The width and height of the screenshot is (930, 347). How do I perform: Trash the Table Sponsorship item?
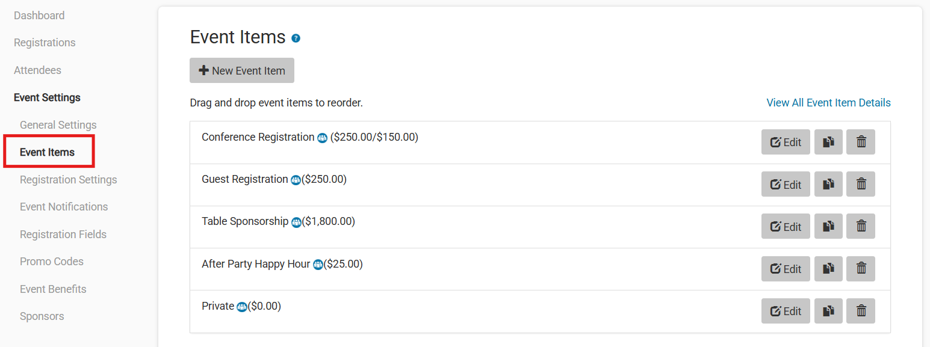click(861, 227)
